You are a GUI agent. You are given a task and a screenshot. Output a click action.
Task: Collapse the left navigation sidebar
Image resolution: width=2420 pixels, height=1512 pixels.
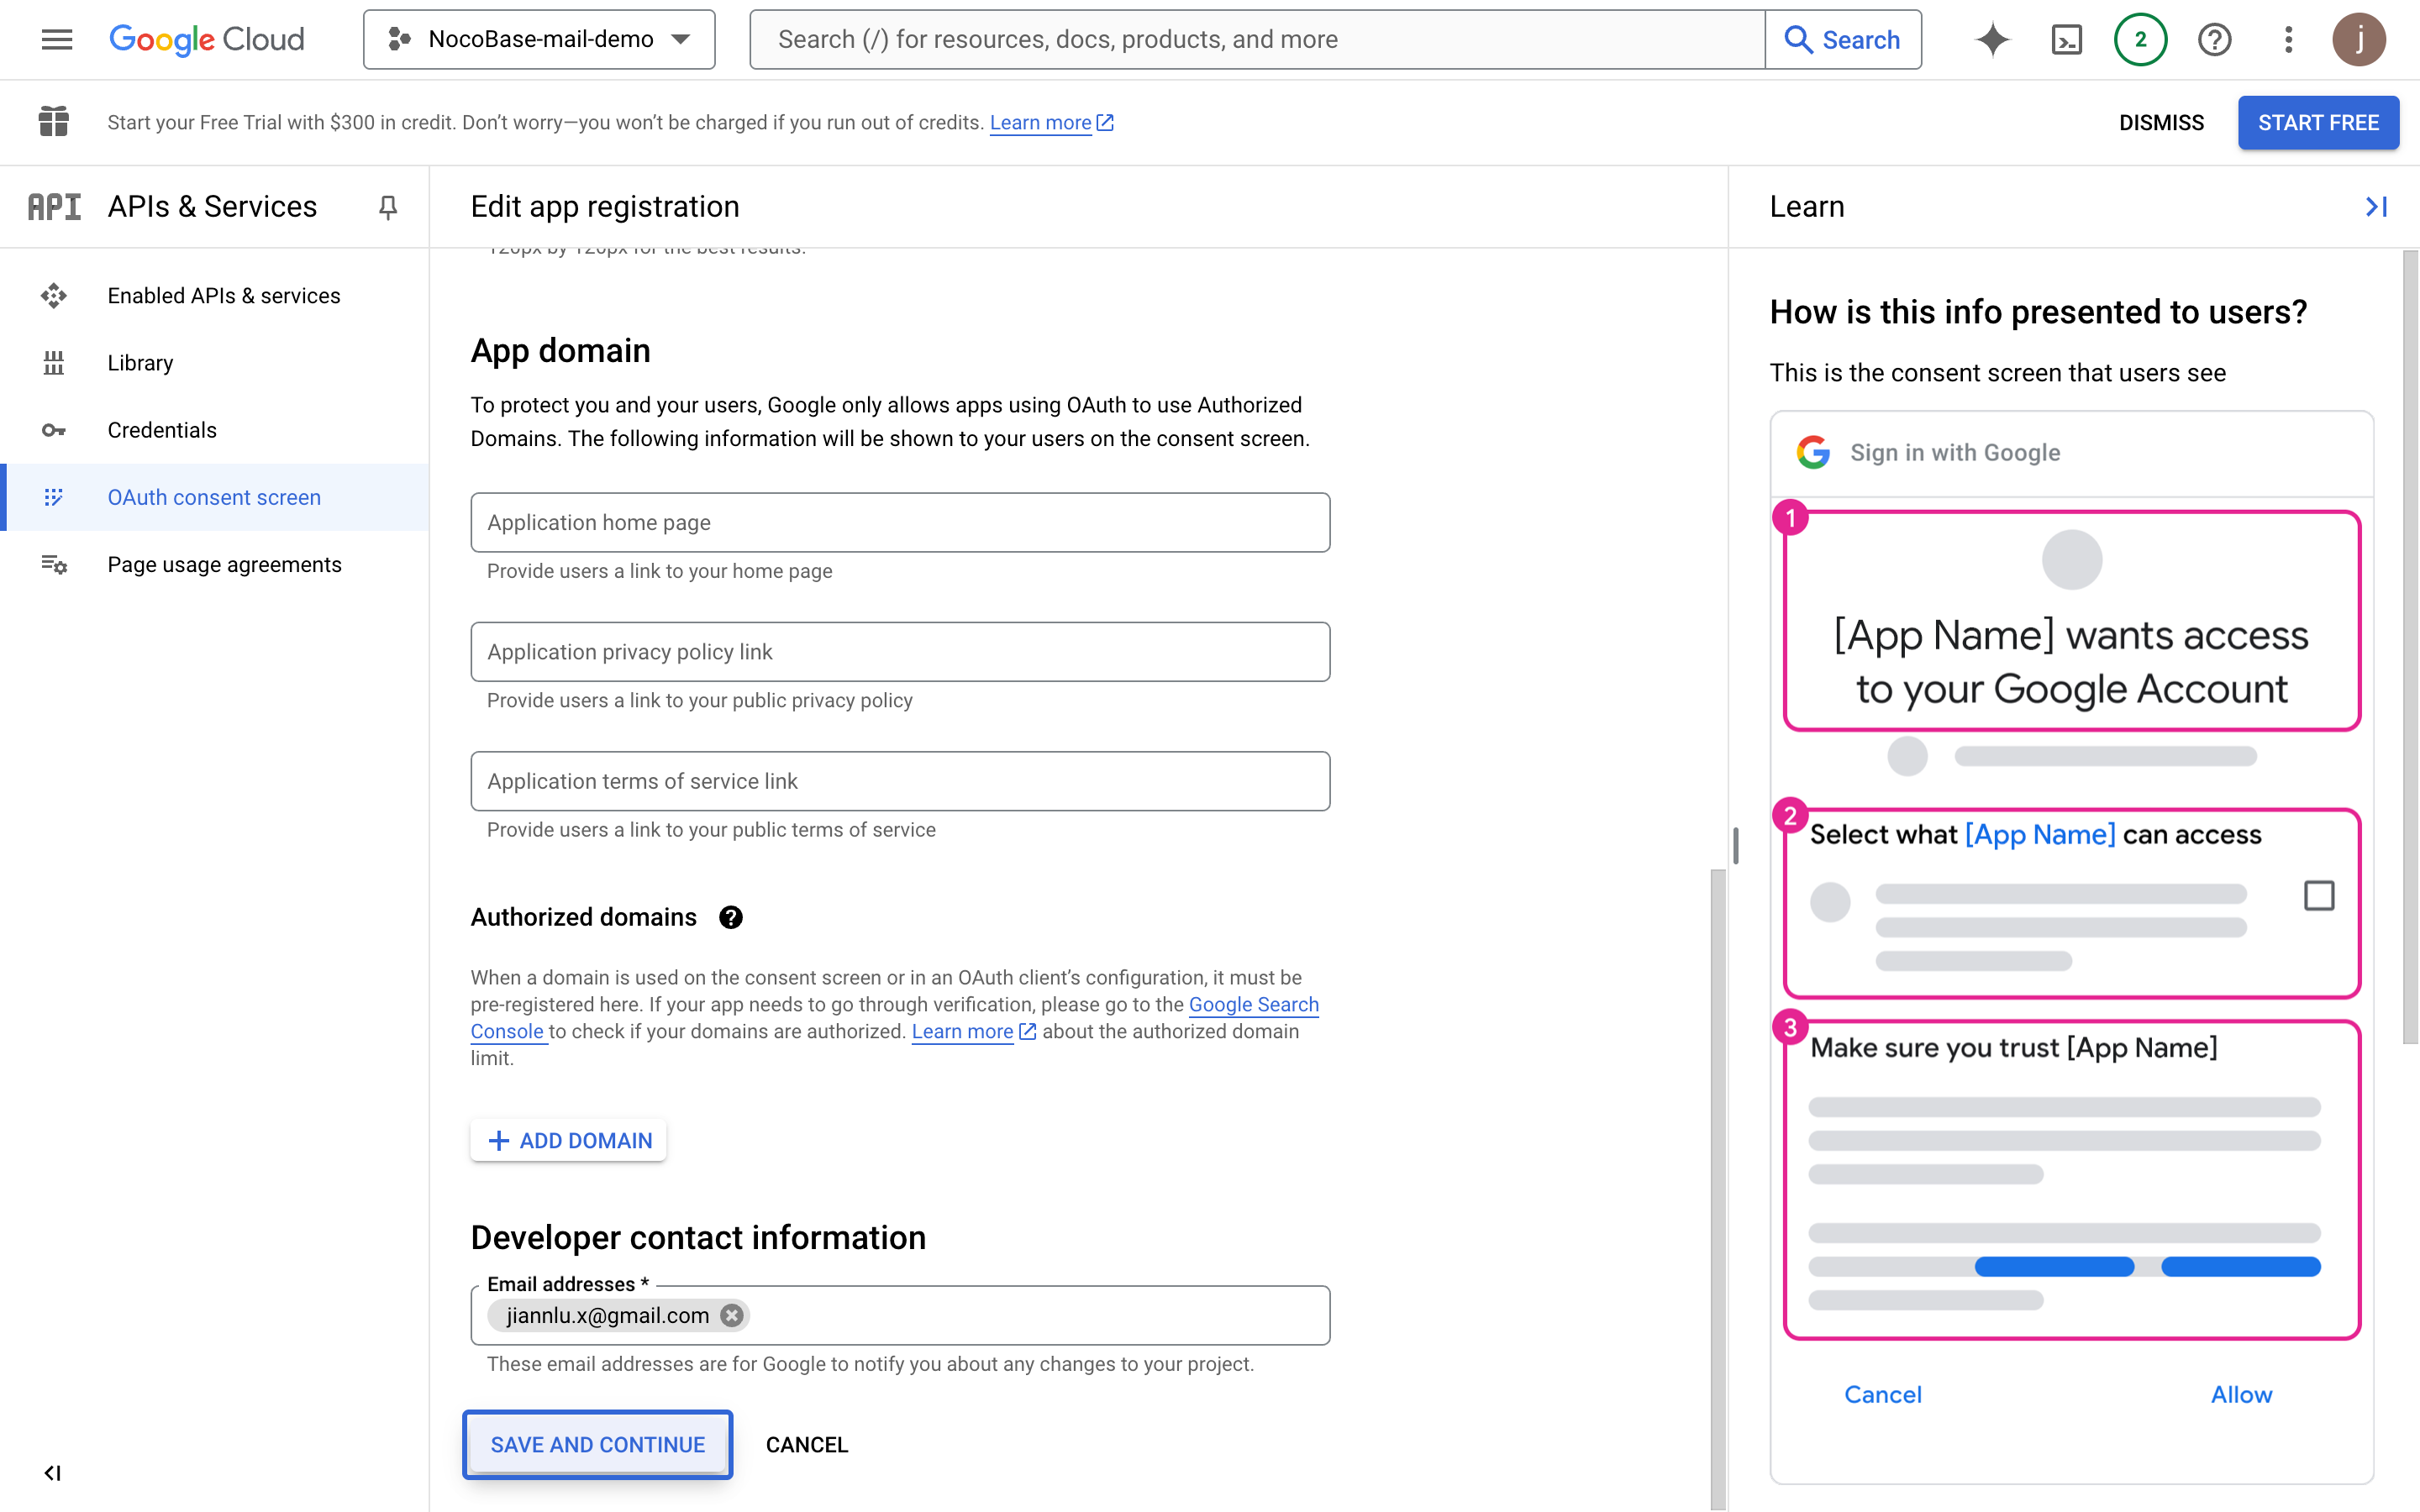[52, 1472]
